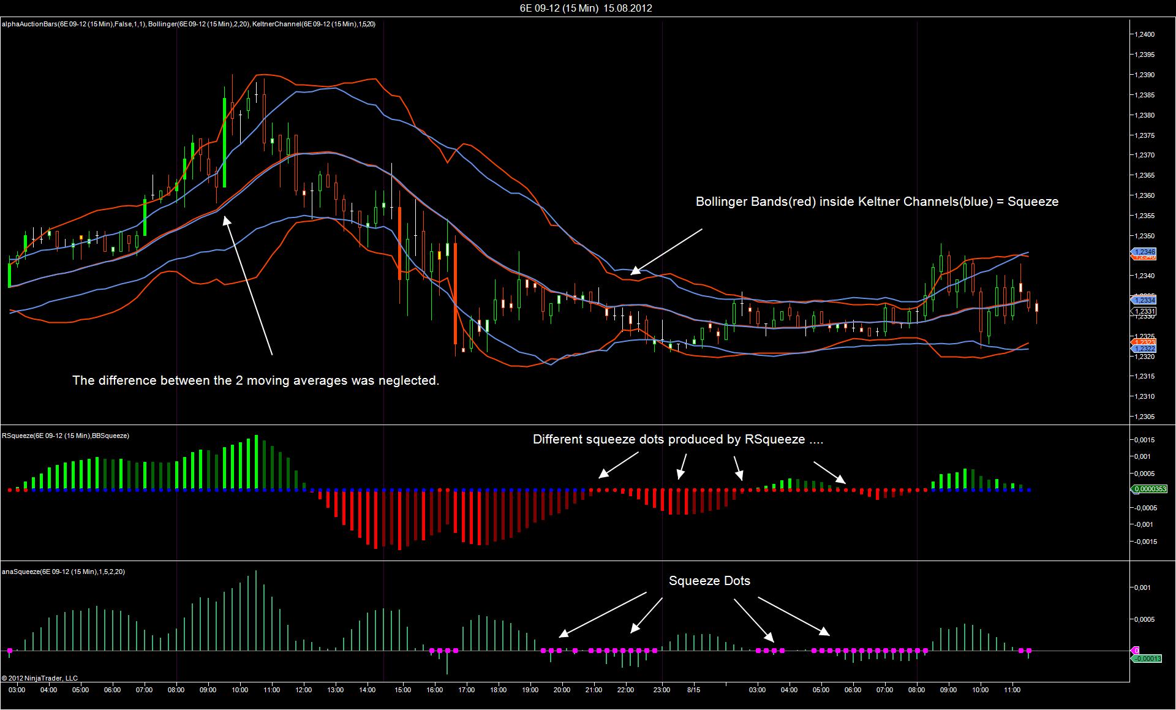Click the green 0,0000353 RSqueeze value marker
Screen dimensions: 1176x710
tap(1148, 489)
